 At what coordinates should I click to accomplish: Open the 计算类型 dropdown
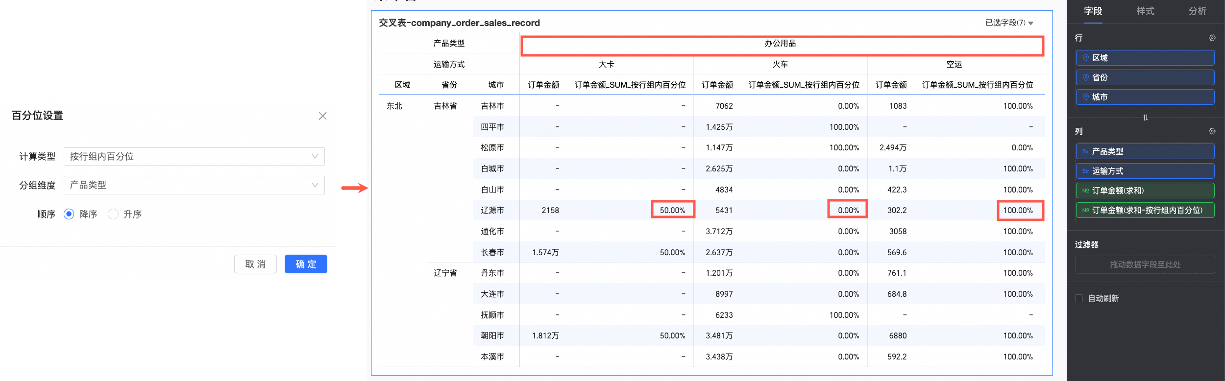(194, 156)
